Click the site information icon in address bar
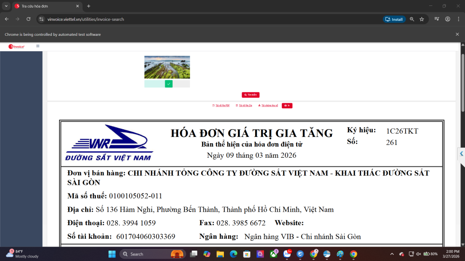465x261 pixels. click(41, 19)
